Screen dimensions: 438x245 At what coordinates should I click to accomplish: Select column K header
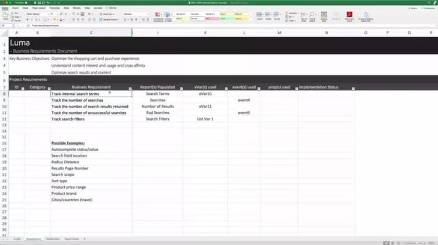pyautogui.click(x=206, y=33)
